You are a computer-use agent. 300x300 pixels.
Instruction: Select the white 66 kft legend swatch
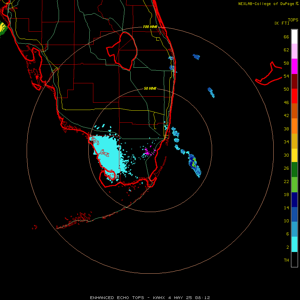coord(294,37)
